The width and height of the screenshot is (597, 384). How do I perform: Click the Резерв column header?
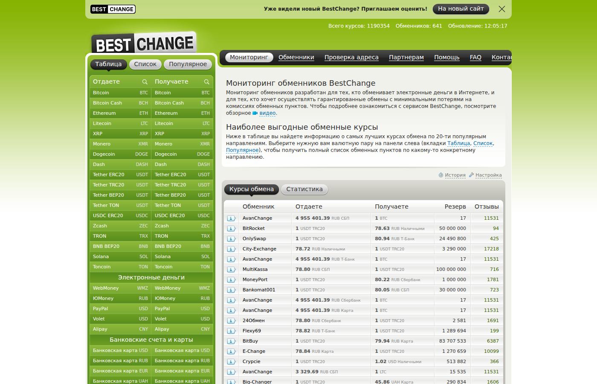455,207
